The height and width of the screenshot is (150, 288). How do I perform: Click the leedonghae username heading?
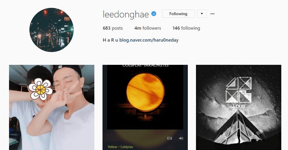click(126, 14)
